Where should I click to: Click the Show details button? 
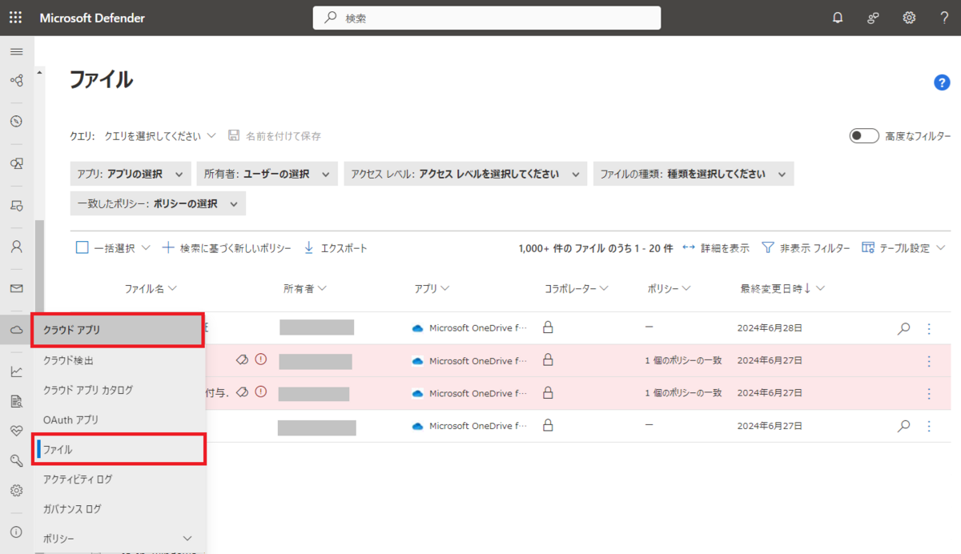pos(715,248)
